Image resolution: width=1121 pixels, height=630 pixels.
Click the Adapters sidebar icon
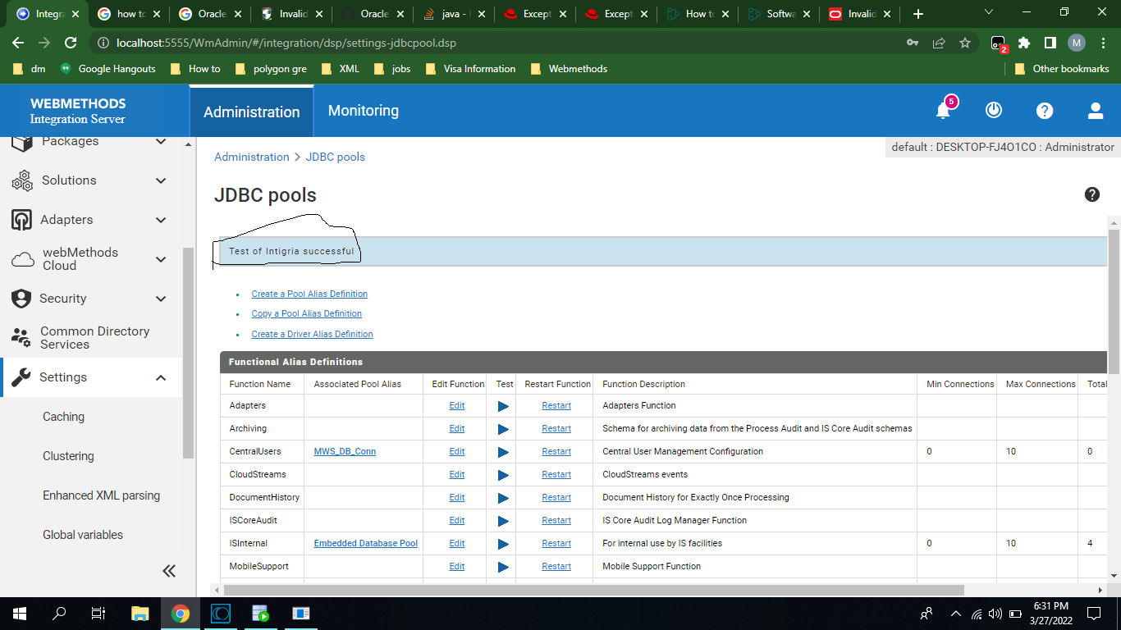(22, 220)
